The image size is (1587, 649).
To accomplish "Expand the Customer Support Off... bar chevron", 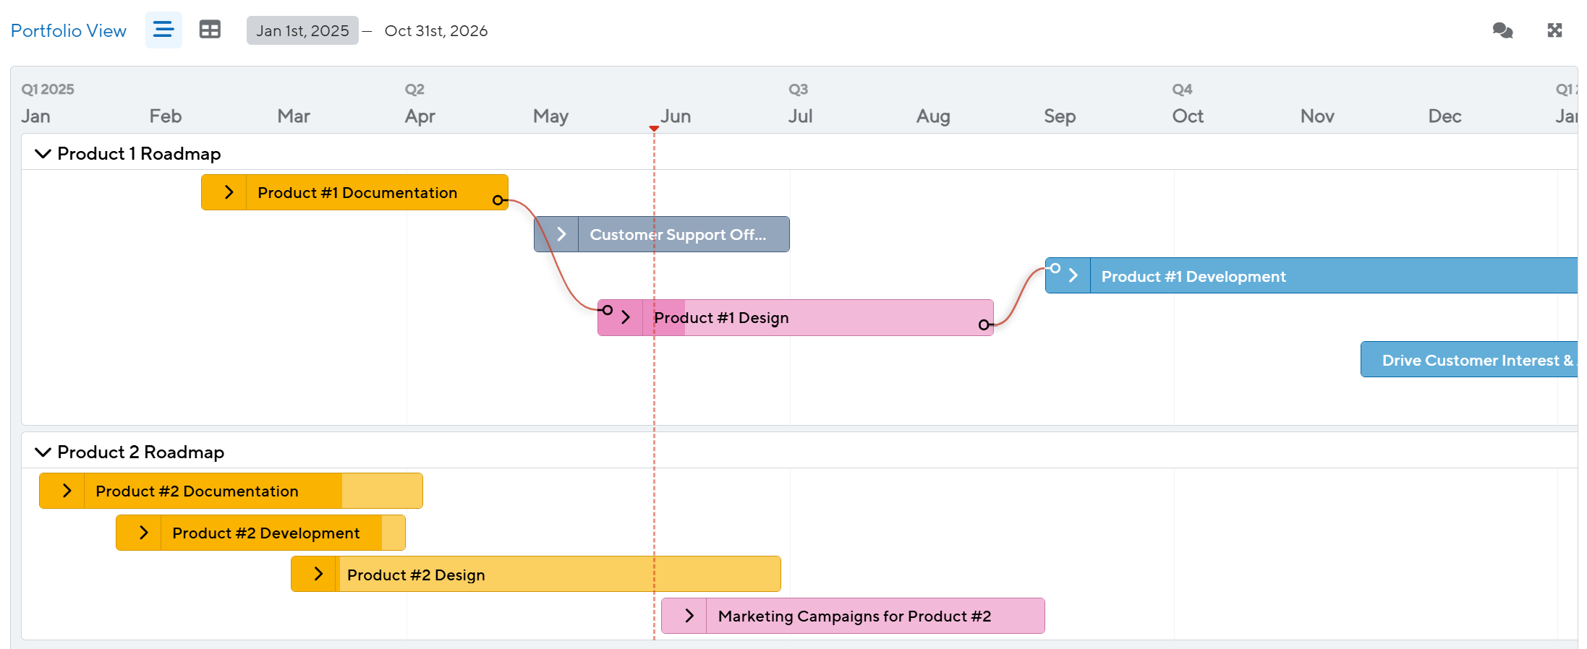I will [561, 234].
